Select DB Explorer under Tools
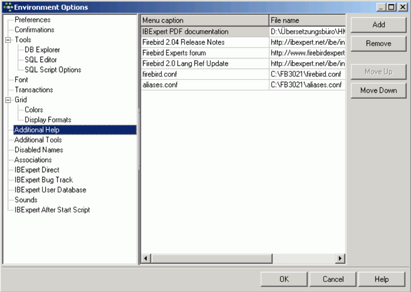 pos(42,50)
